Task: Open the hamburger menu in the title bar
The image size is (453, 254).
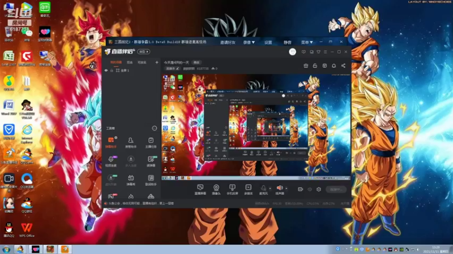Action: point(325,52)
